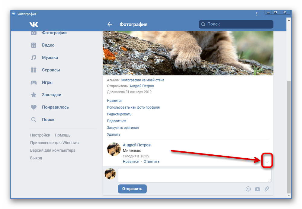This screenshot has height=209, width=302.
Task: Click the gamepad icon beside Игры
Action: [34, 83]
